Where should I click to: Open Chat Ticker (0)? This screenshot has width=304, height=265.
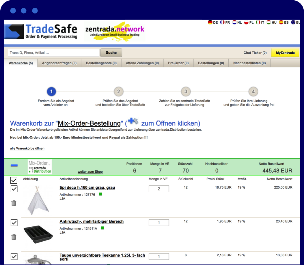[255, 53]
